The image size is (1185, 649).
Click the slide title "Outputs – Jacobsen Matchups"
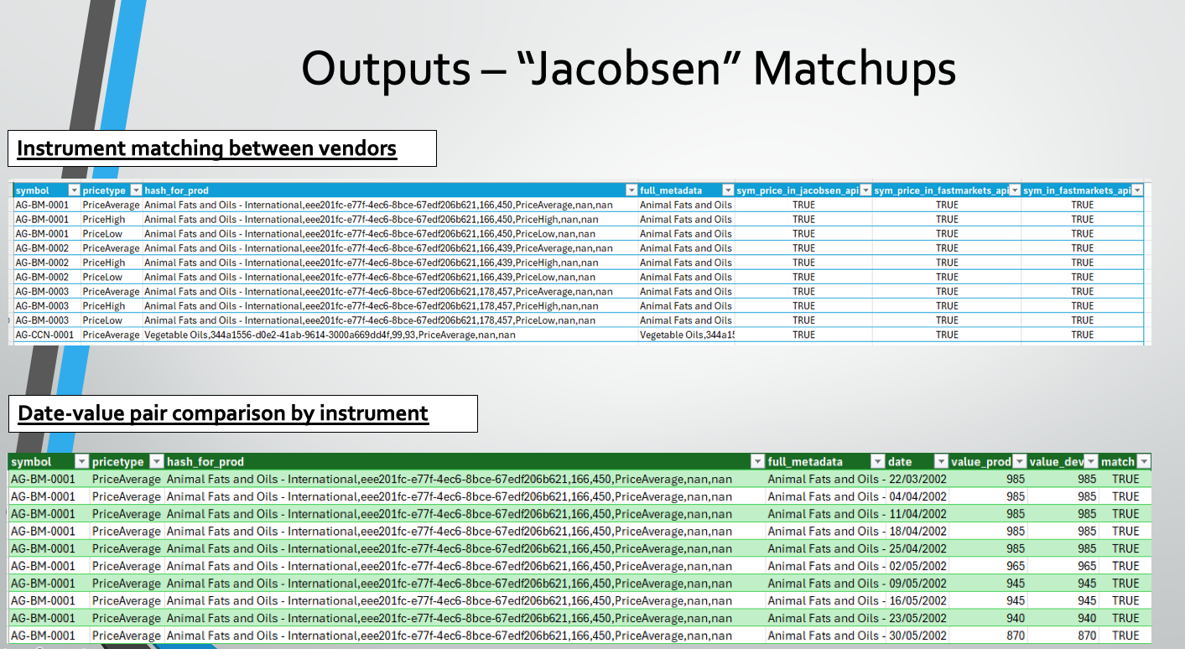pyautogui.click(x=628, y=69)
